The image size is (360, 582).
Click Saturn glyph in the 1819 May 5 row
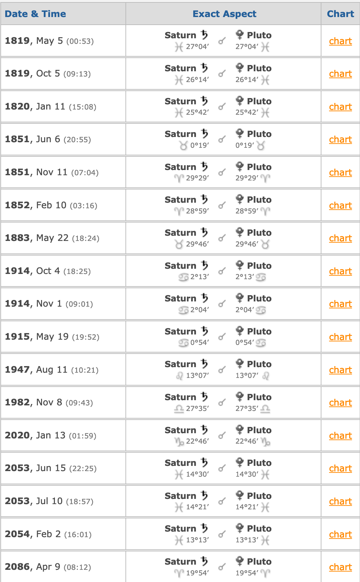[x=205, y=35]
